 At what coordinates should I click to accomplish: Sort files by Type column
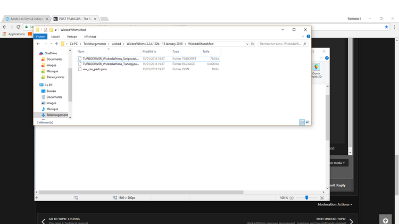186,52
